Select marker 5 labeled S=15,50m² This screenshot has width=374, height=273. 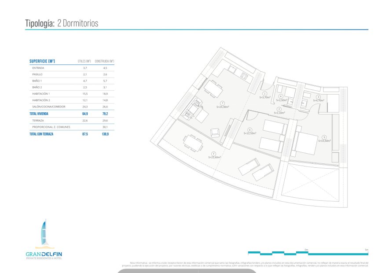324,136
